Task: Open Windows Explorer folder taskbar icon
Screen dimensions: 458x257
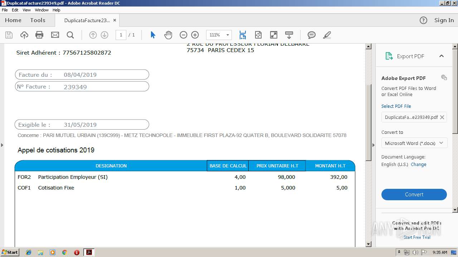Action: coord(40,252)
